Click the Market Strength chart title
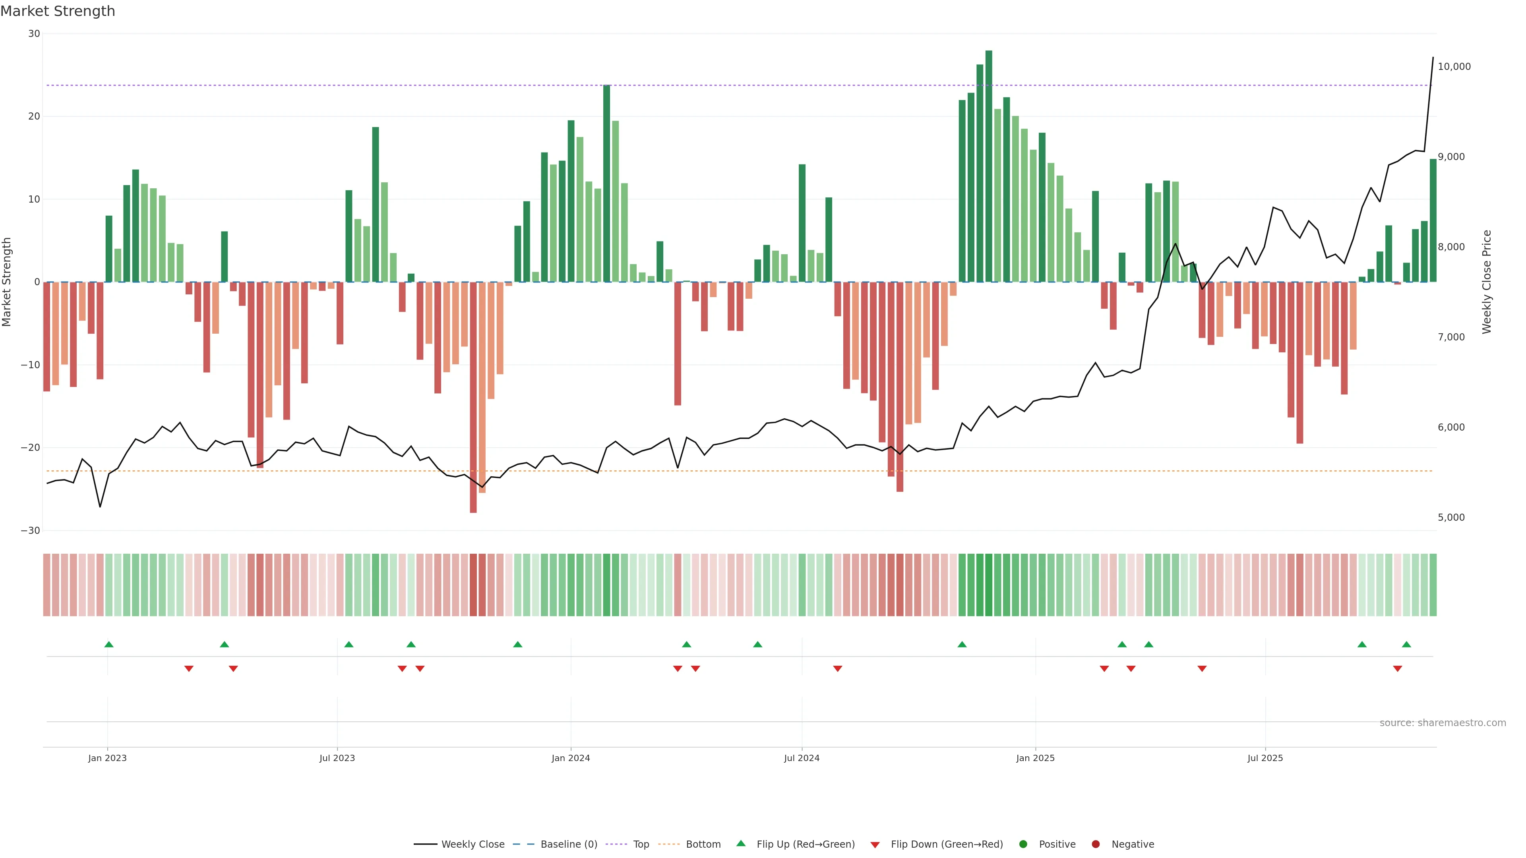Image resolution: width=1526 pixels, height=858 pixels. coord(58,11)
